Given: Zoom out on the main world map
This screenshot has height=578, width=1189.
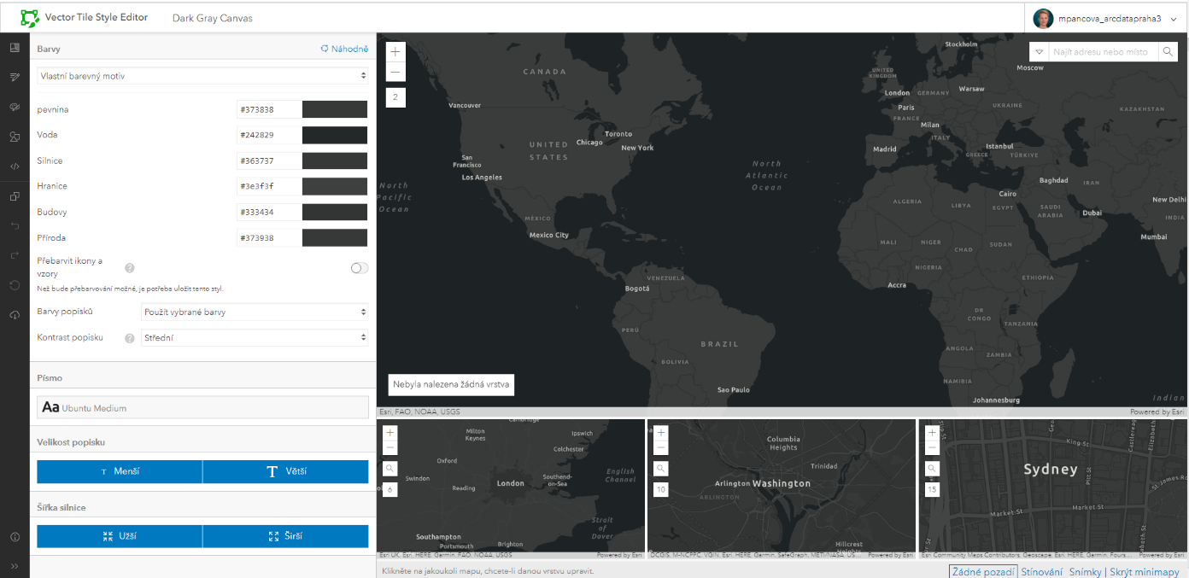Looking at the screenshot, I should (395, 72).
